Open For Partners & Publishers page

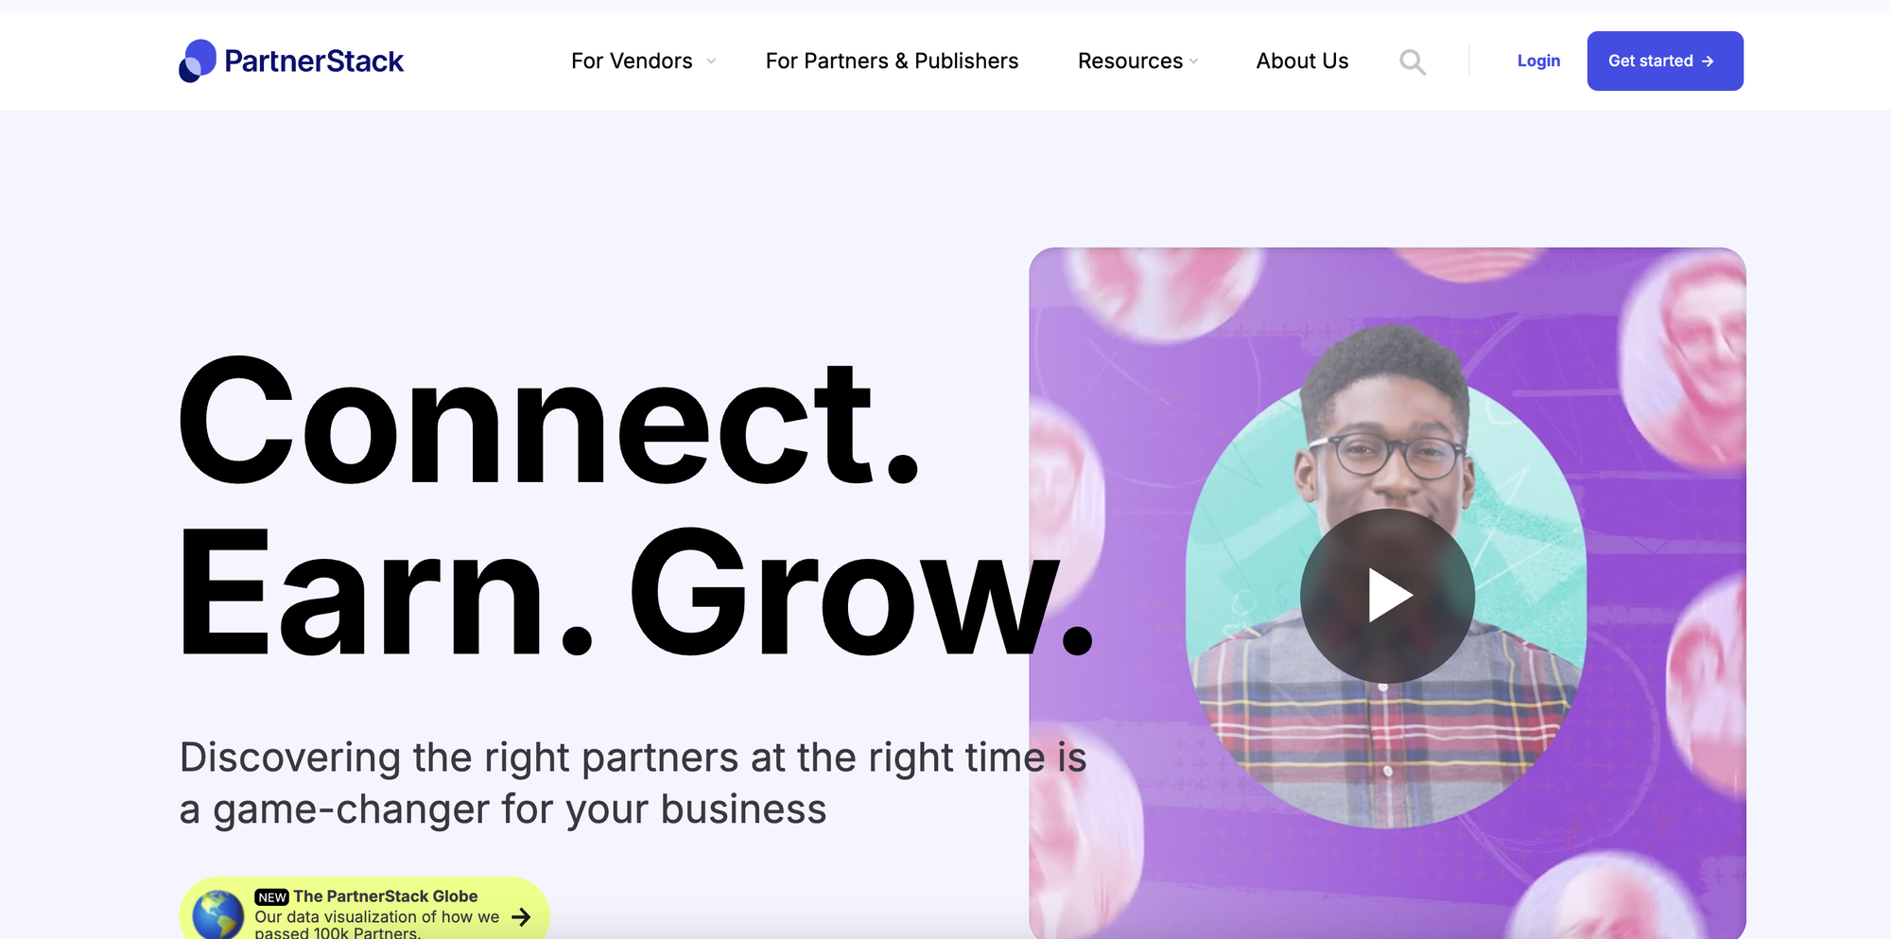892,61
